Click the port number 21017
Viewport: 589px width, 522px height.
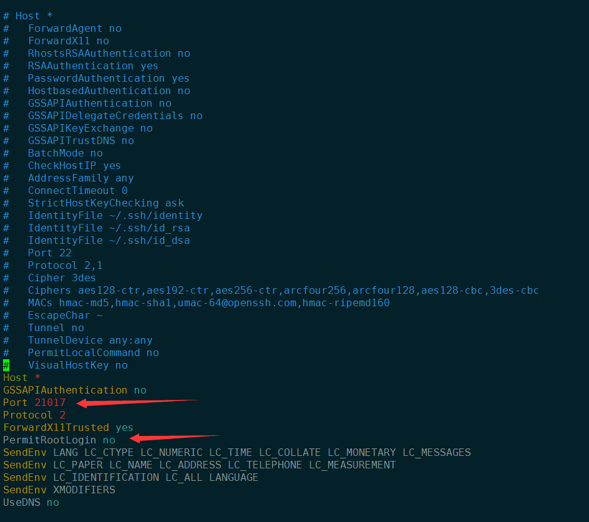50,403
